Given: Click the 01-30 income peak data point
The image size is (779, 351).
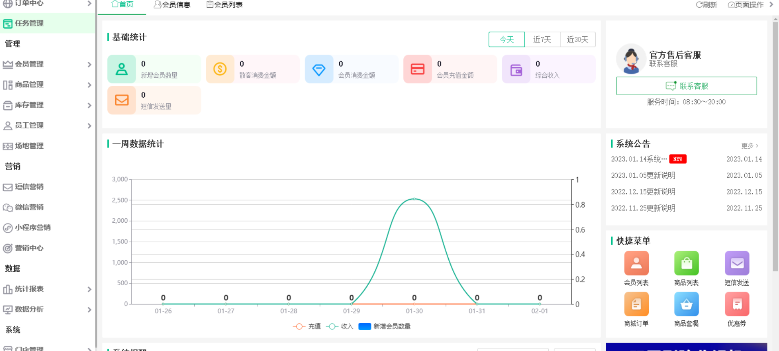Looking at the screenshot, I should pos(414,199).
